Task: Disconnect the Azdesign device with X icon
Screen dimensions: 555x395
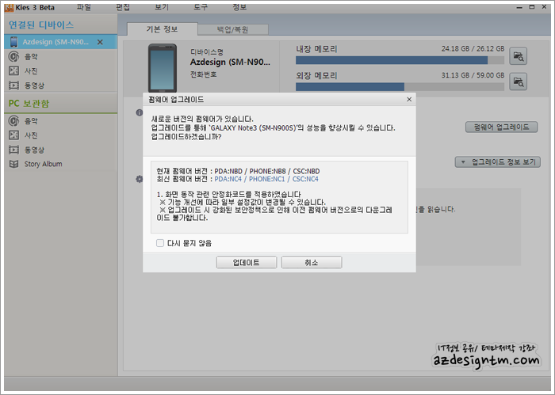Action: pos(100,42)
